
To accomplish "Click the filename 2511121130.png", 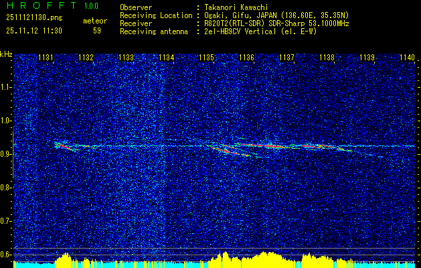I will [34, 18].
